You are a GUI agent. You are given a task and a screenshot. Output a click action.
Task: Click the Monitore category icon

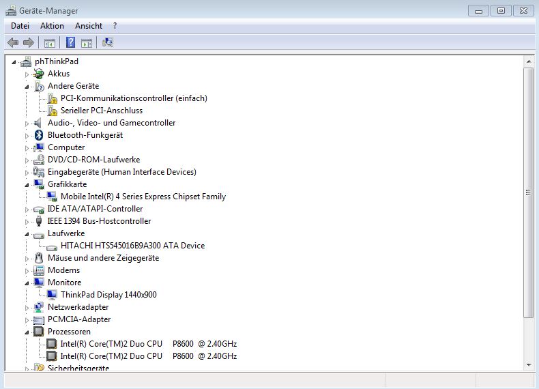(39, 283)
